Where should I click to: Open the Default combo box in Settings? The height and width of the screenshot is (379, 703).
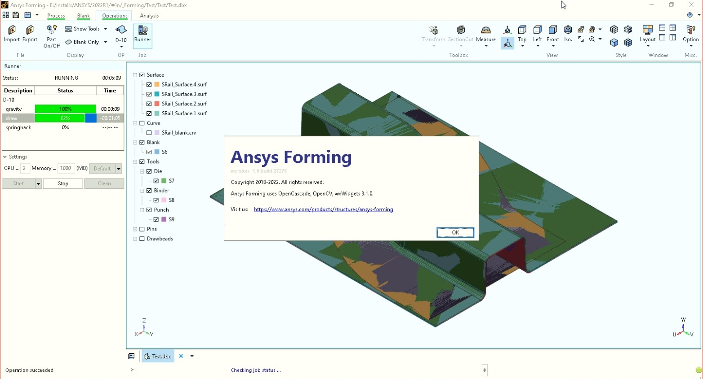[x=106, y=169]
